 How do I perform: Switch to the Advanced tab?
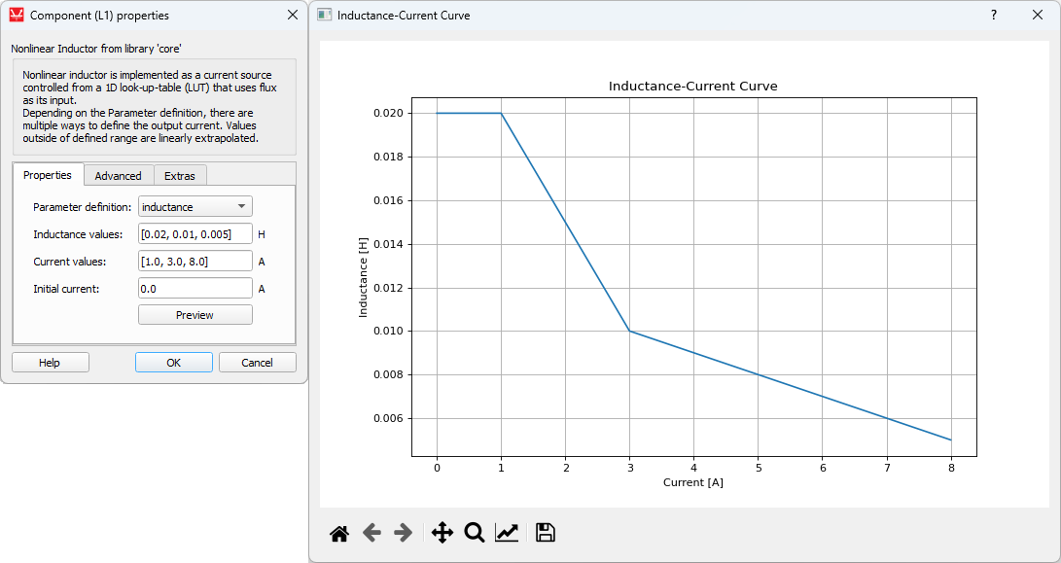(118, 176)
